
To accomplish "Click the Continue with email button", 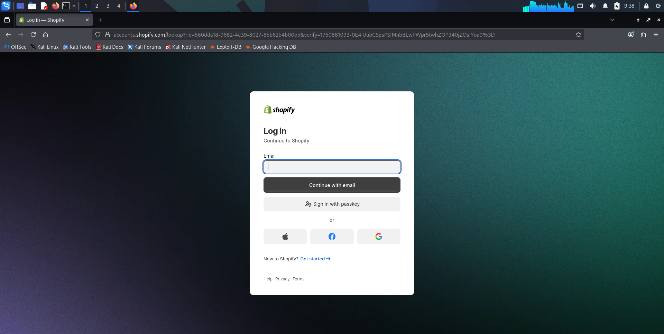I will click(332, 185).
